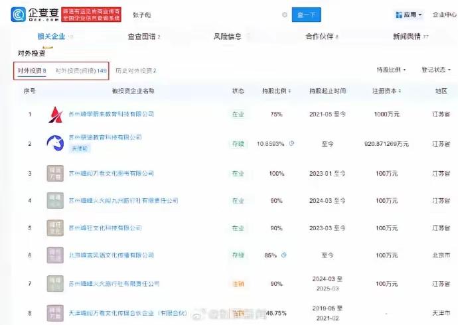Open the row 7 旅行社有限责任公司 link

click(114, 284)
